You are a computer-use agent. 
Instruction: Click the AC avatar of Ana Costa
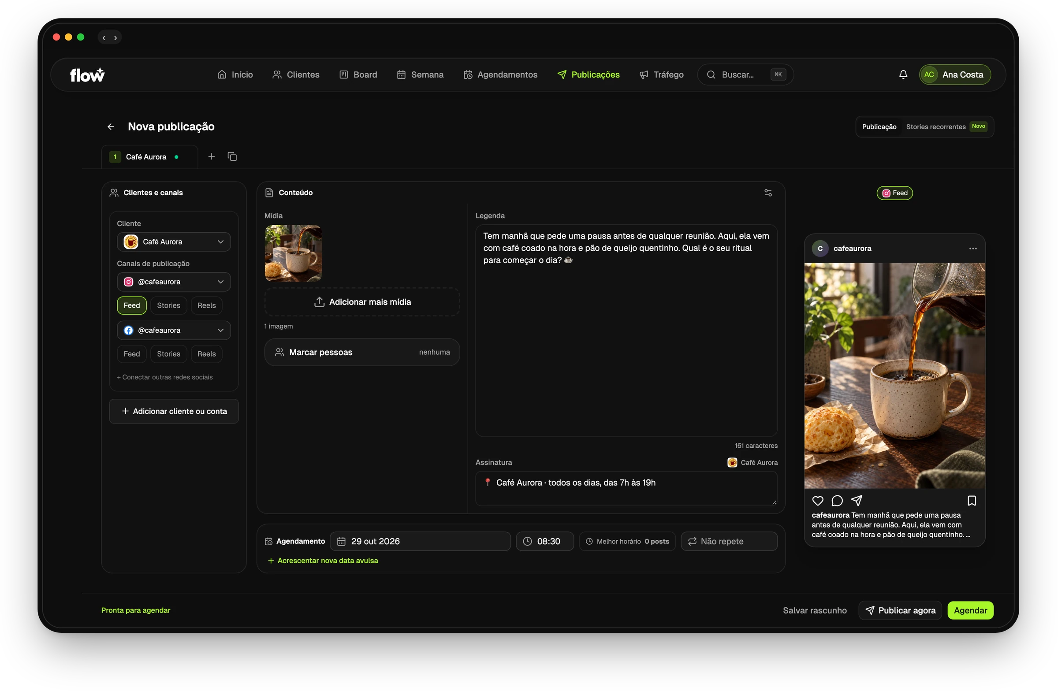(929, 74)
